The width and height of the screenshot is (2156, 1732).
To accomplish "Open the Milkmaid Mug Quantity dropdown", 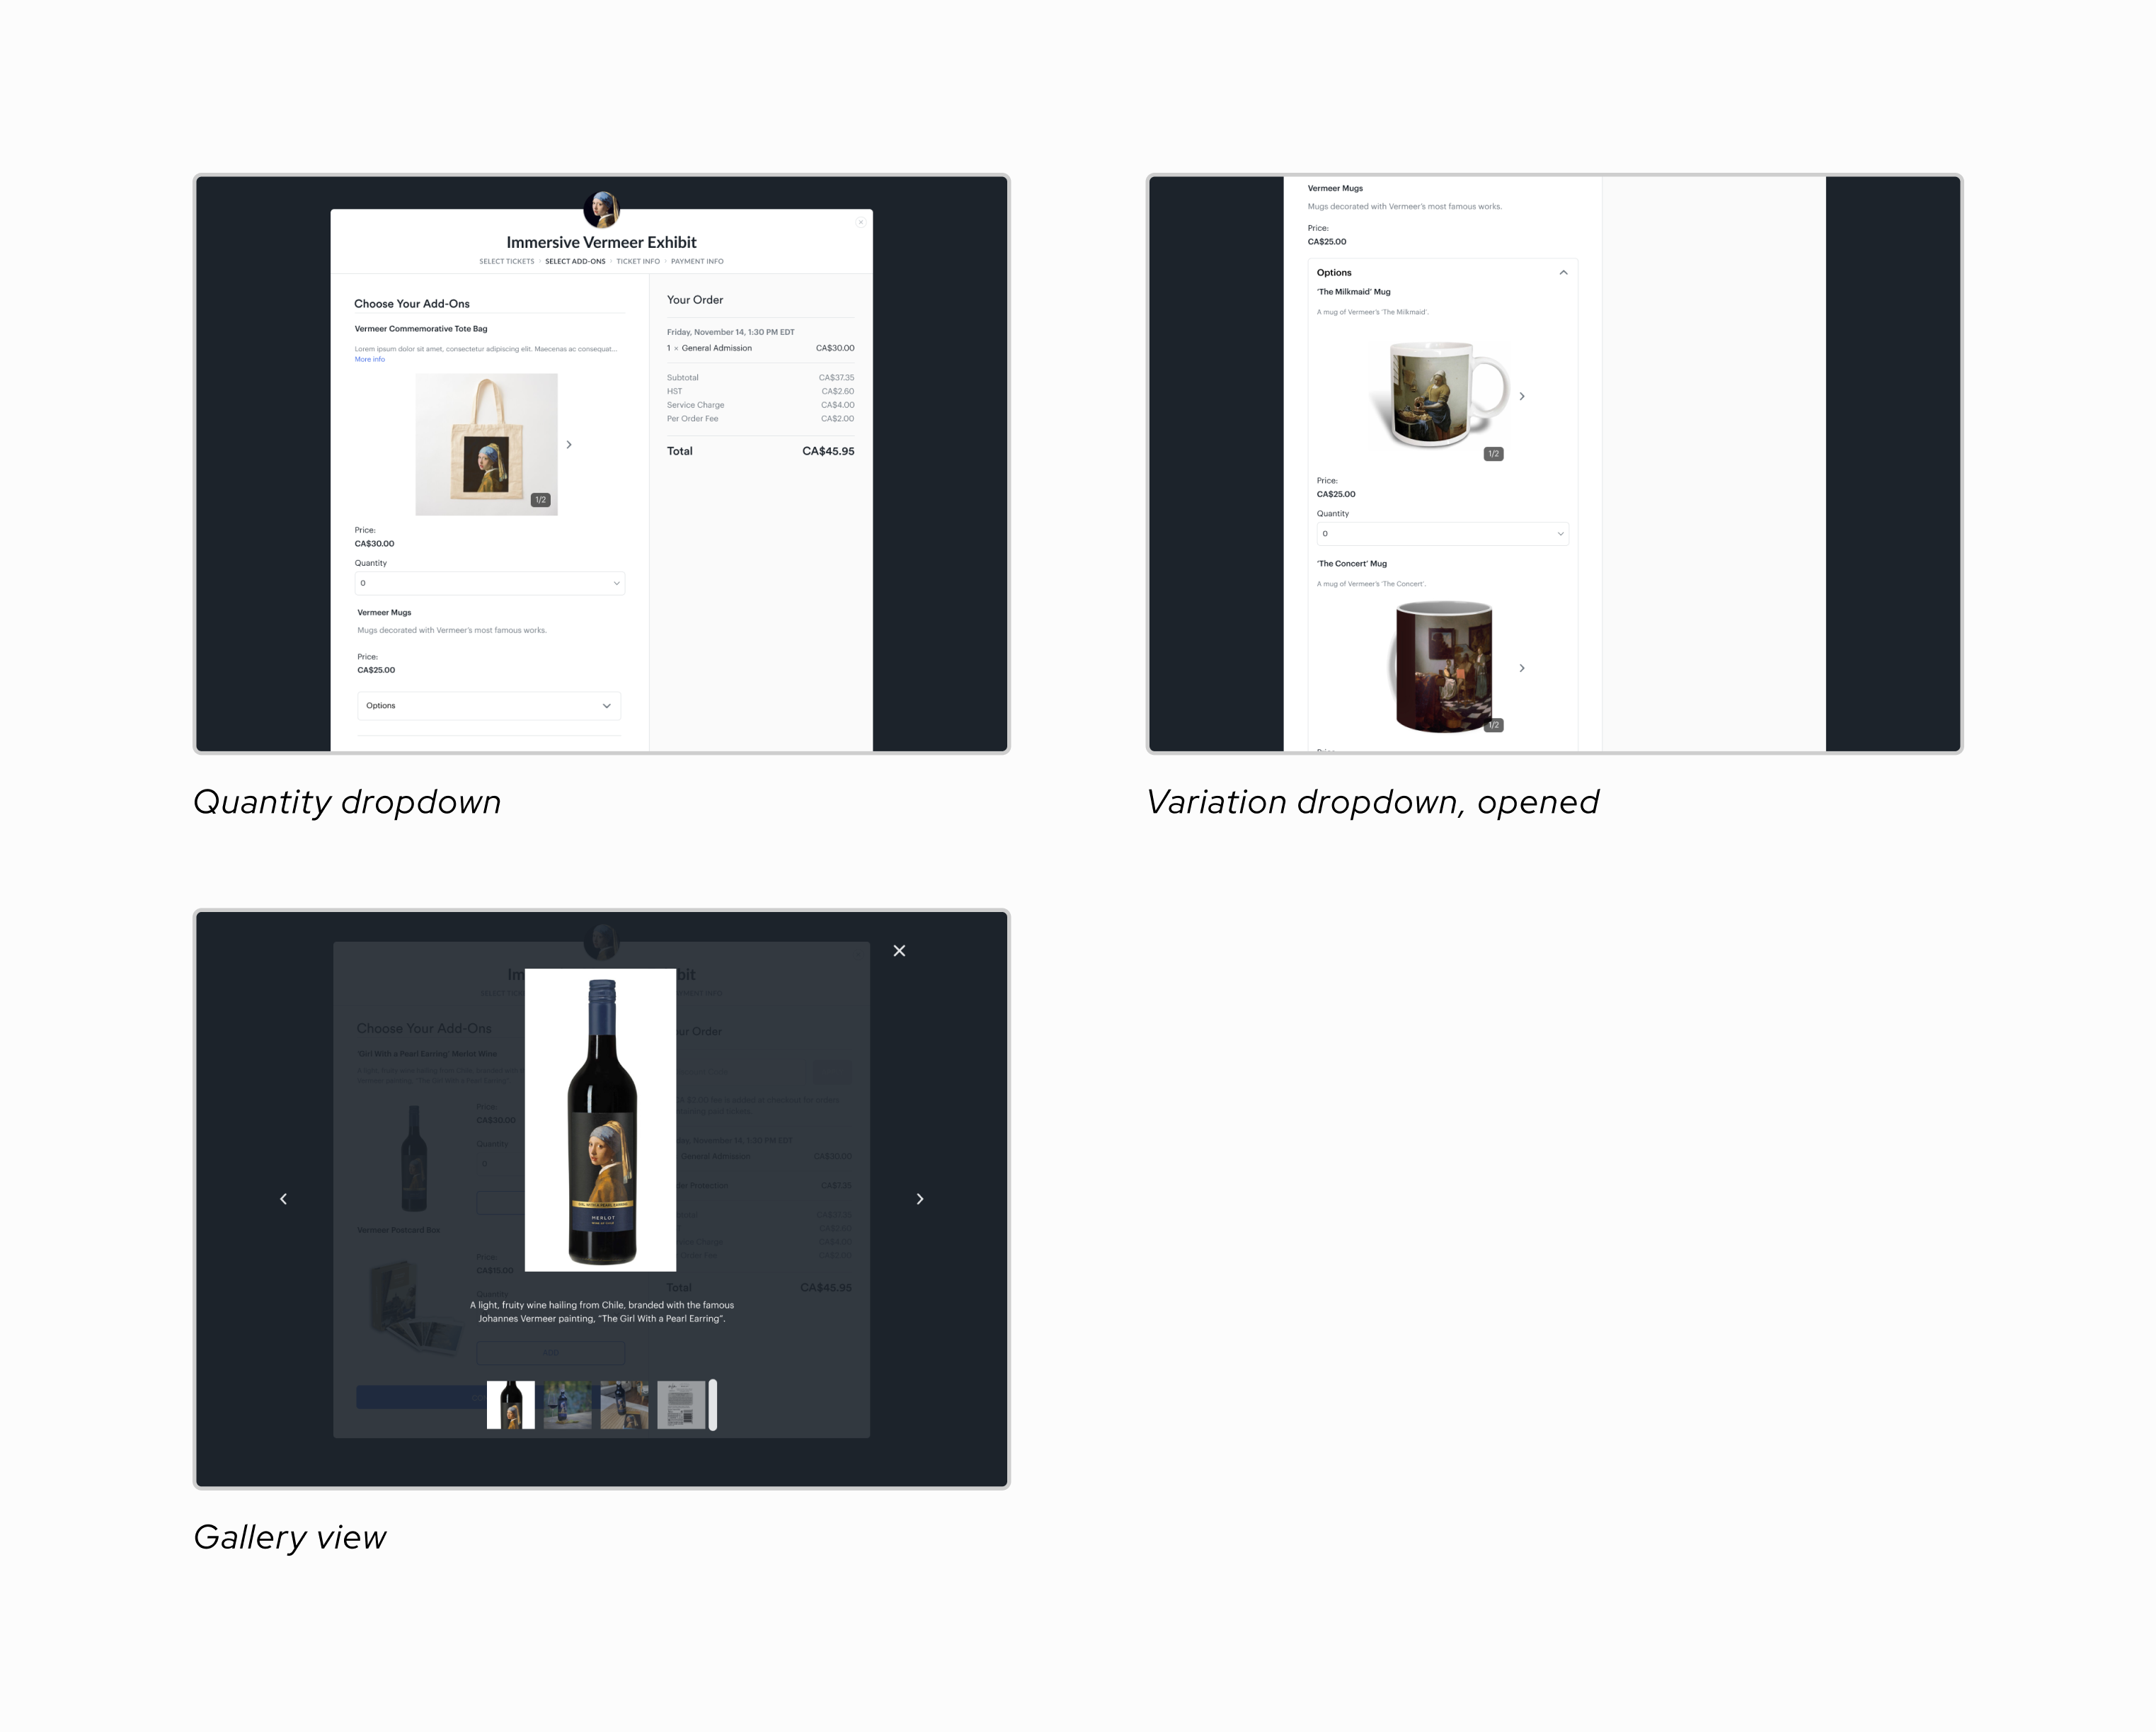I will click(x=1442, y=533).
